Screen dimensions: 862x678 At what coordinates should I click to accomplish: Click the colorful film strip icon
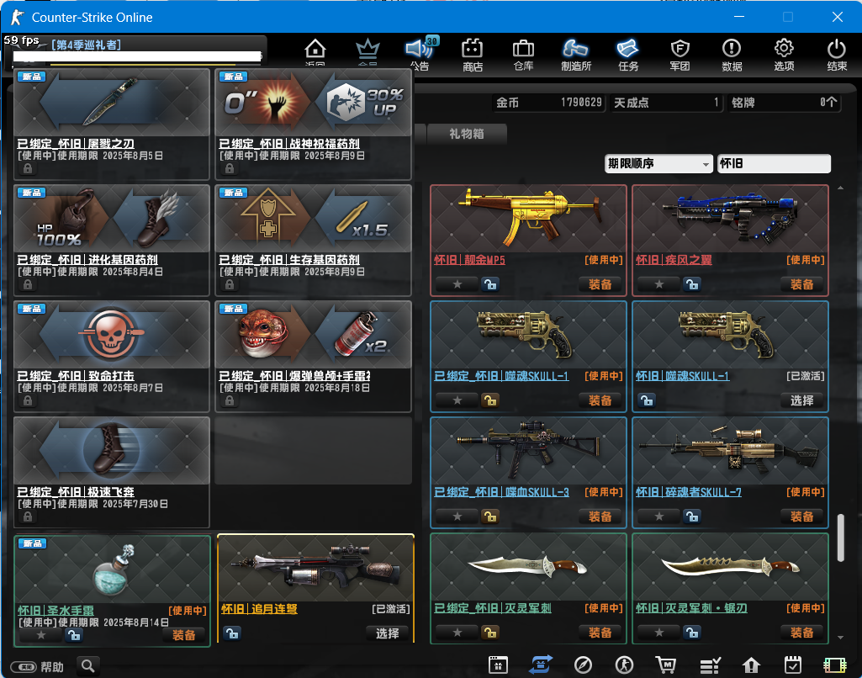point(834,665)
